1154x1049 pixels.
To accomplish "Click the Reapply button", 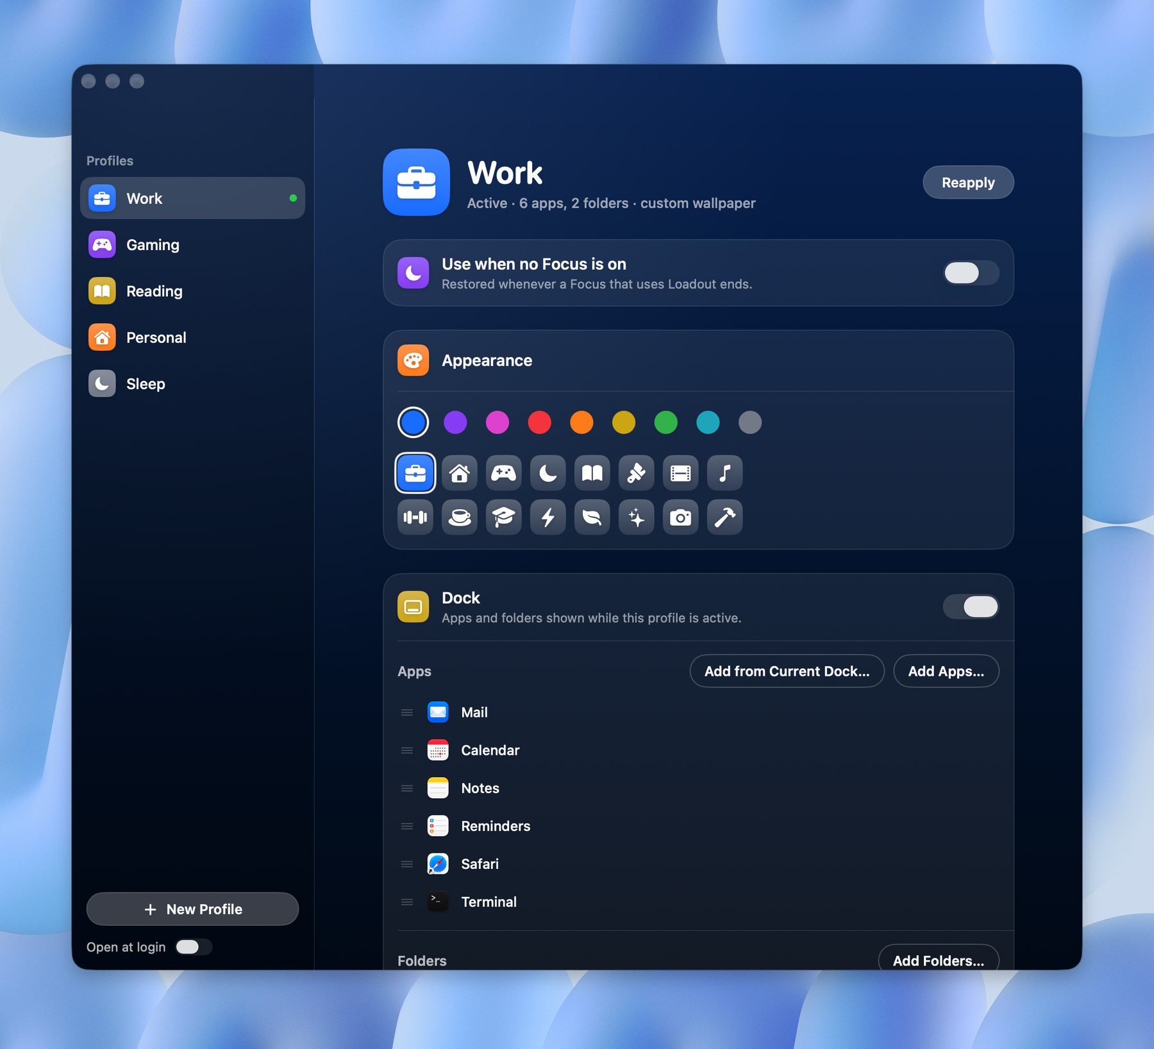I will coord(968,183).
